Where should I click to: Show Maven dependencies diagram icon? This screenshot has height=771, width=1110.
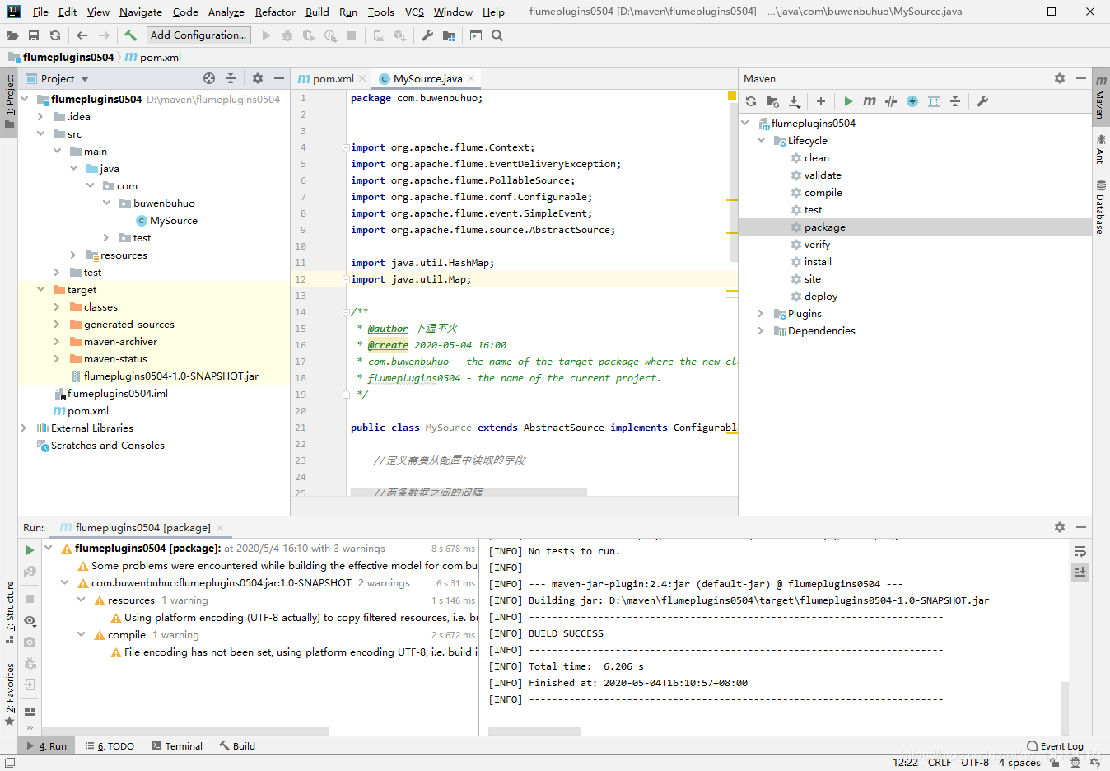point(934,101)
